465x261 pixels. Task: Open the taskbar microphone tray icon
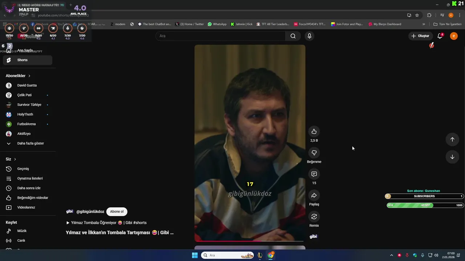coord(422,255)
